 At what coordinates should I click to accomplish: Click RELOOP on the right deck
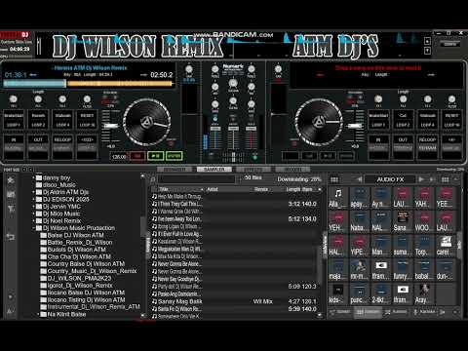427,139
